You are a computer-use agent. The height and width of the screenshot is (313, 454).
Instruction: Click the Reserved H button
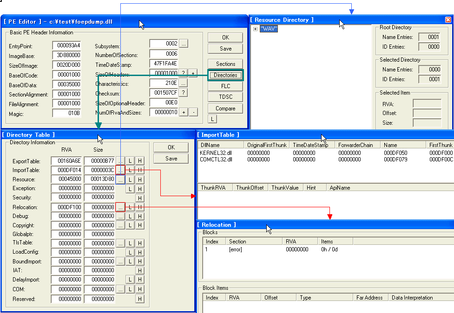coord(139,299)
